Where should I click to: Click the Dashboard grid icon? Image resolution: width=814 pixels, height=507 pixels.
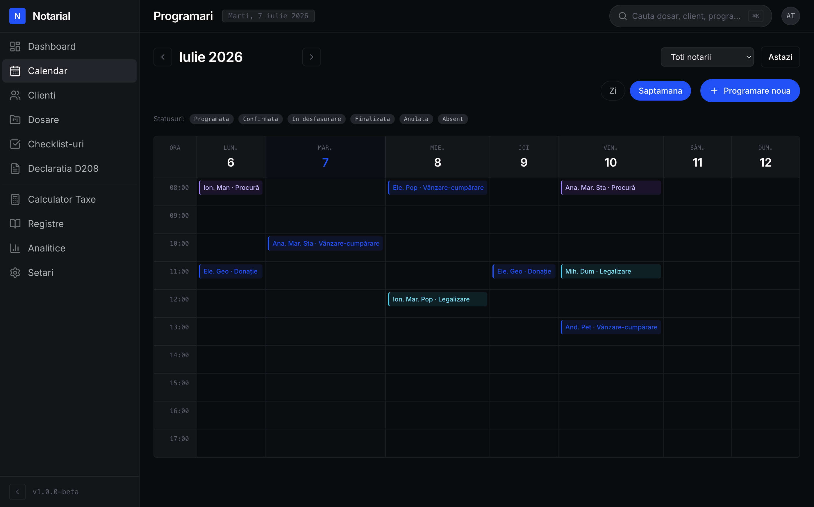point(15,46)
